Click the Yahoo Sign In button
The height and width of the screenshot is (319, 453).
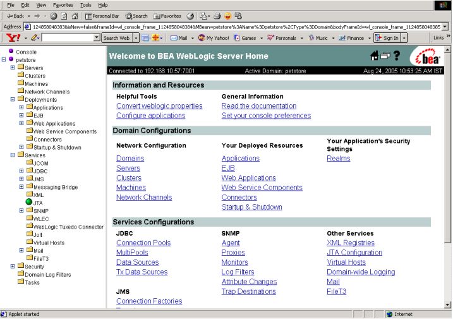(387, 38)
